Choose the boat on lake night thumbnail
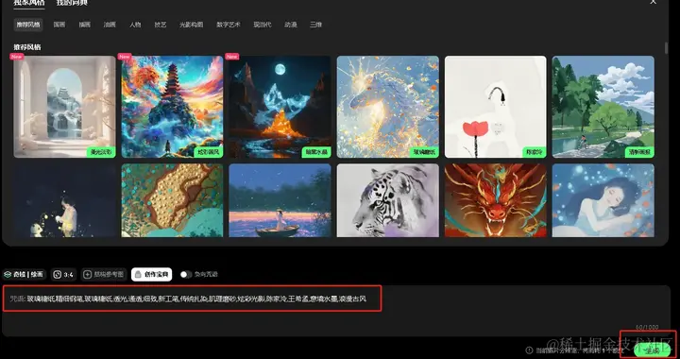This screenshot has width=680, height=359. coord(280,200)
